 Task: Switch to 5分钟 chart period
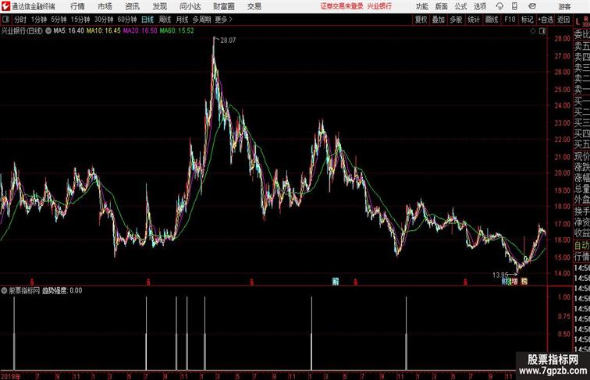pos(59,20)
